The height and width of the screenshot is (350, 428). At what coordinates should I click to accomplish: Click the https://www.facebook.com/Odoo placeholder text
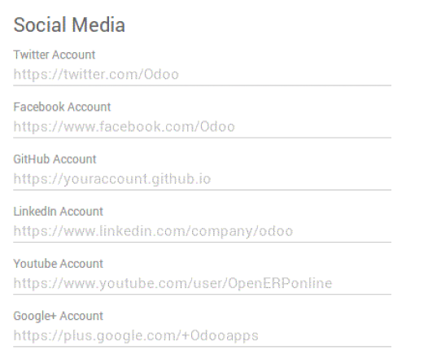[124, 127]
